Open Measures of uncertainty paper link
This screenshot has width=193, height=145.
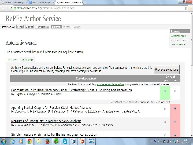(46, 121)
